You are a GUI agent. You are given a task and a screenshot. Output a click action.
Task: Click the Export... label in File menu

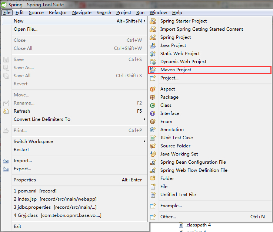[x=22, y=169]
